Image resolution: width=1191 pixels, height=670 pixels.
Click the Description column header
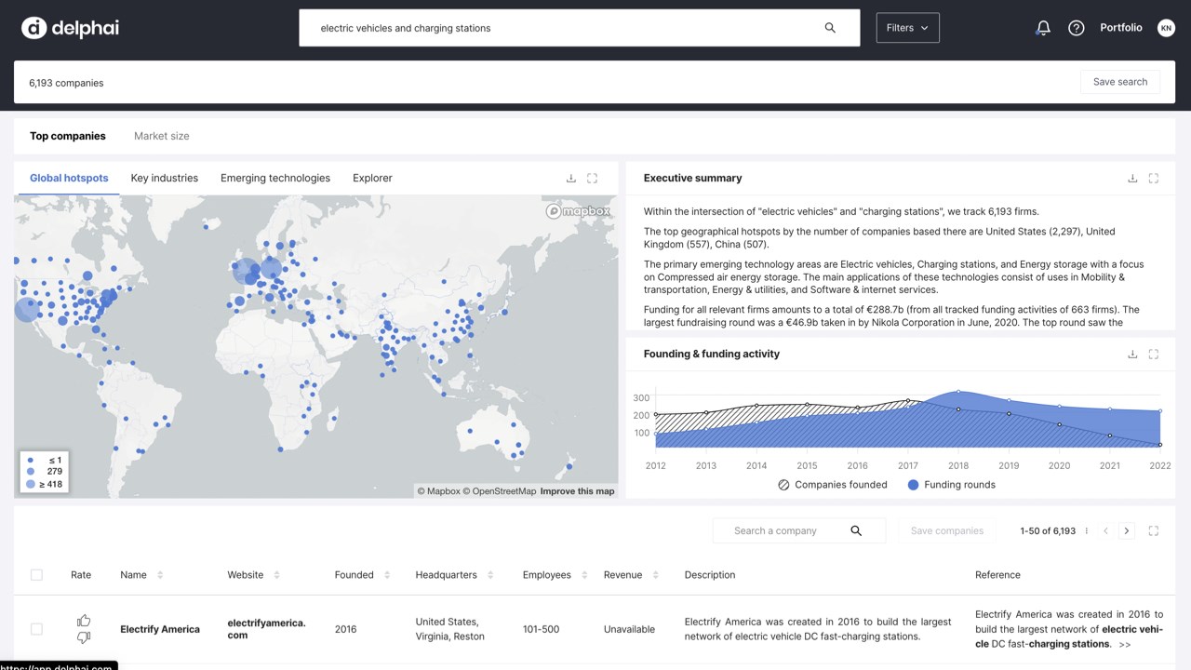(710, 575)
